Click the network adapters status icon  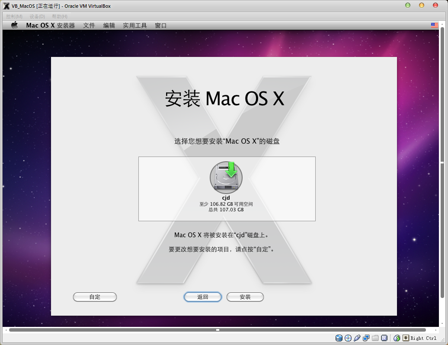[366, 338]
